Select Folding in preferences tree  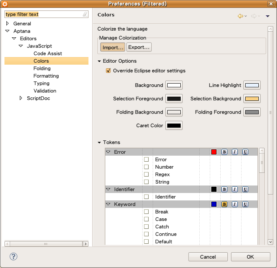pos(42,68)
